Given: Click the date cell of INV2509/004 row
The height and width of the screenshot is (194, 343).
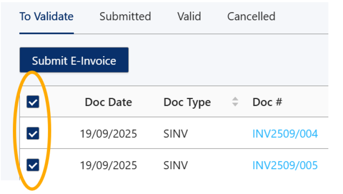Looking at the screenshot, I should tap(108, 133).
